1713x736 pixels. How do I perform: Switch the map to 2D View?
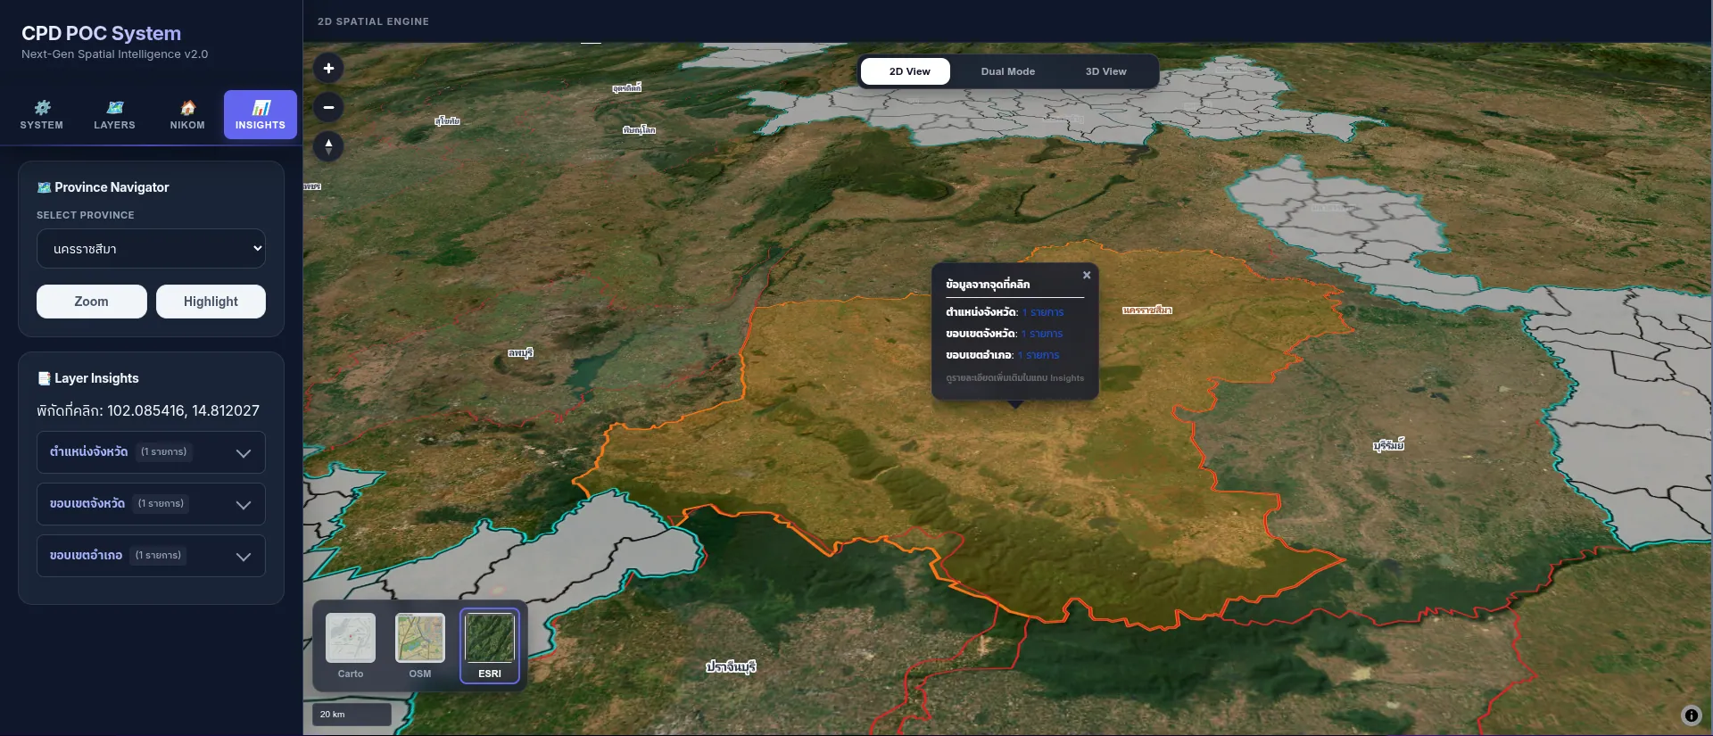click(909, 71)
